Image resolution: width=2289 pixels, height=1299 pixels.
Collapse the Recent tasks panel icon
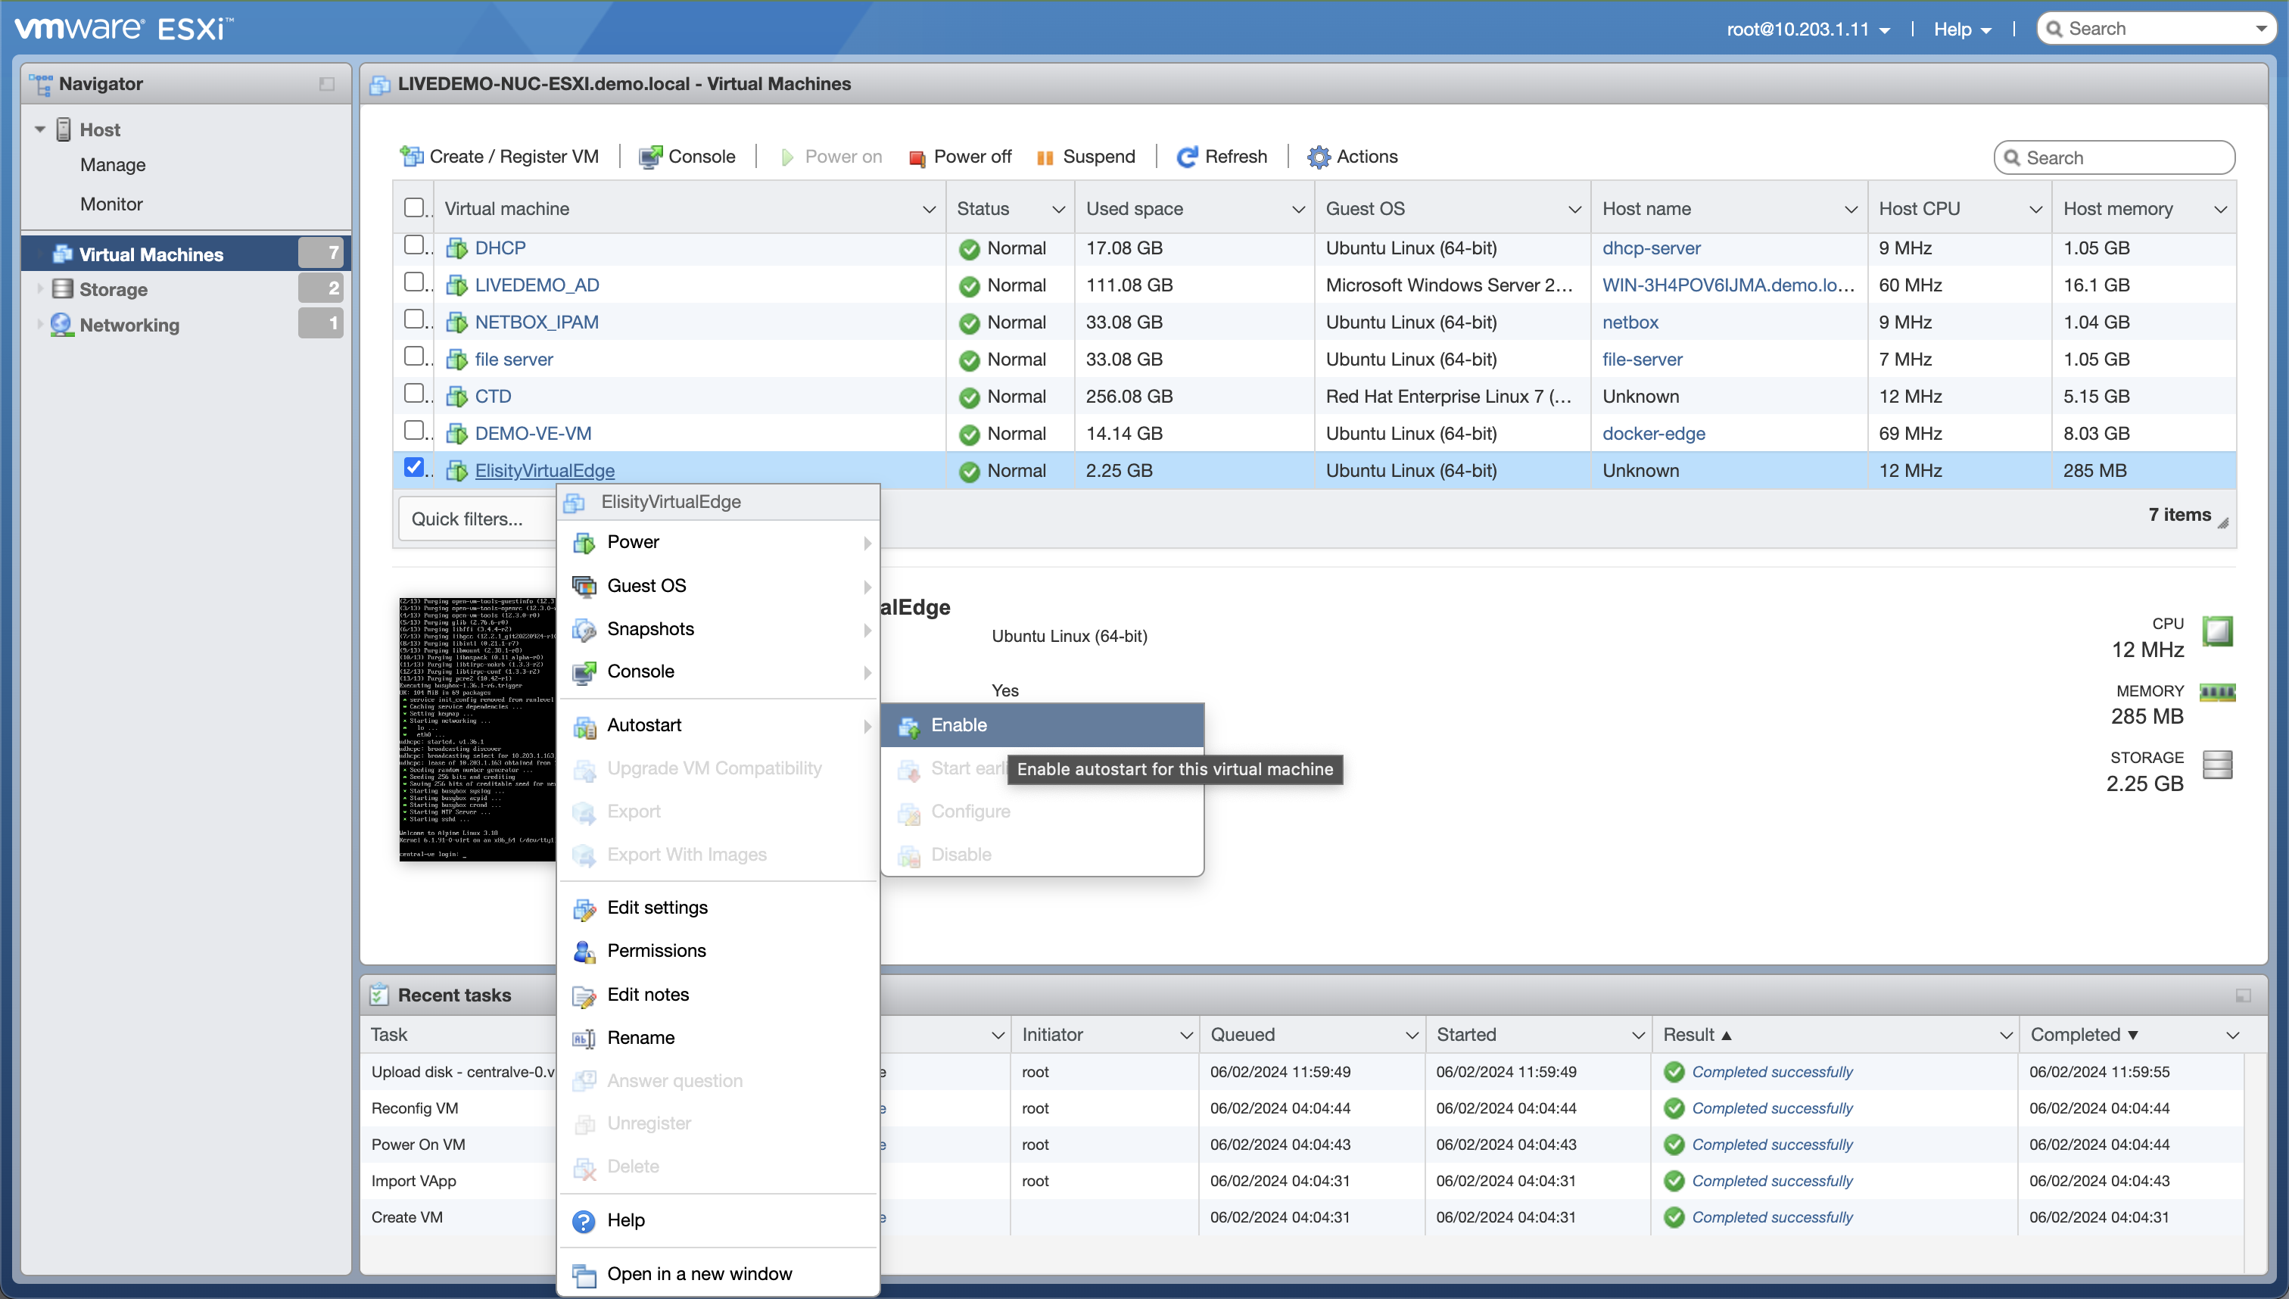tap(2243, 995)
